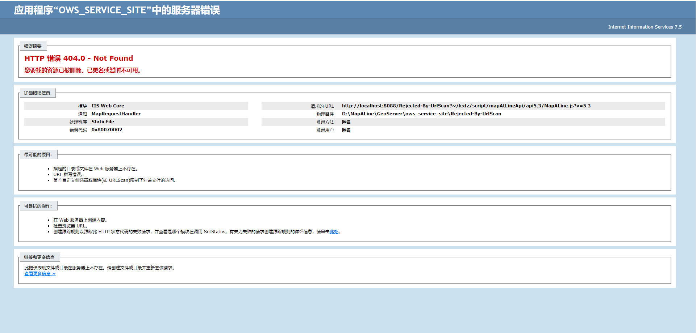Click the '检查浏览器 URL' bullet item
The width and height of the screenshot is (696, 333).
click(x=70, y=226)
